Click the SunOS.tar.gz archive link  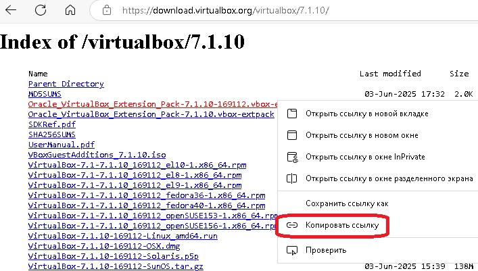coord(116,266)
